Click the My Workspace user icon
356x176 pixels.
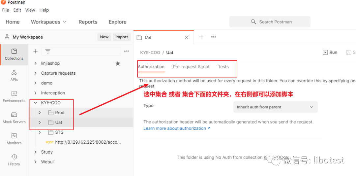[7, 37]
